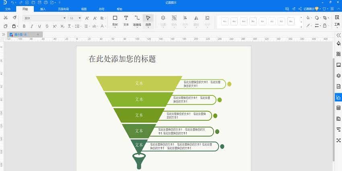Open the crop tool icon
Screen dimensions: 342x171
tap(325, 18)
